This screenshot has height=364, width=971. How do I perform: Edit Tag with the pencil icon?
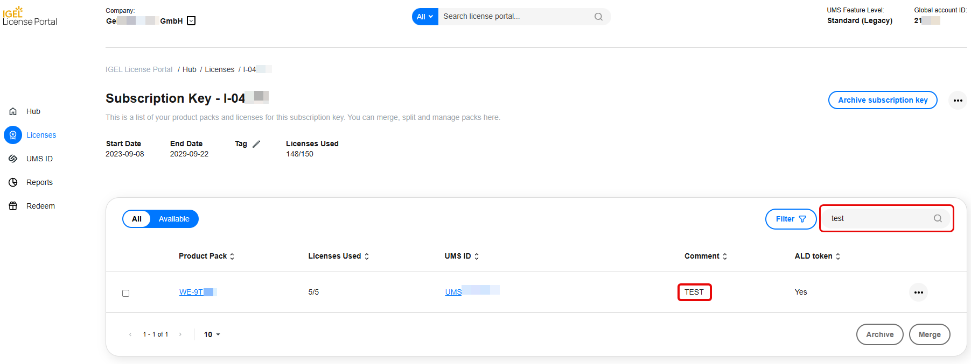coord(256,144)
